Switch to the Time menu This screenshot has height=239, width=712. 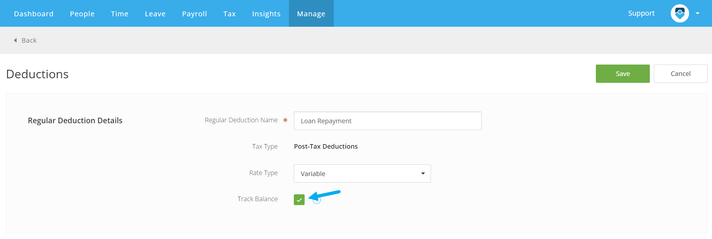point(120,14)
